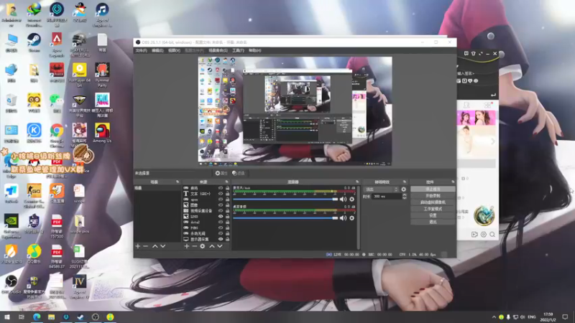Open the 麦克风/Aux audio settings gear
The width and height of the screenshot is (575, 323).
(352, 200)
